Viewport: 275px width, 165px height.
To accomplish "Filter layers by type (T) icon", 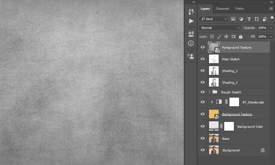I will coord(249,19).
